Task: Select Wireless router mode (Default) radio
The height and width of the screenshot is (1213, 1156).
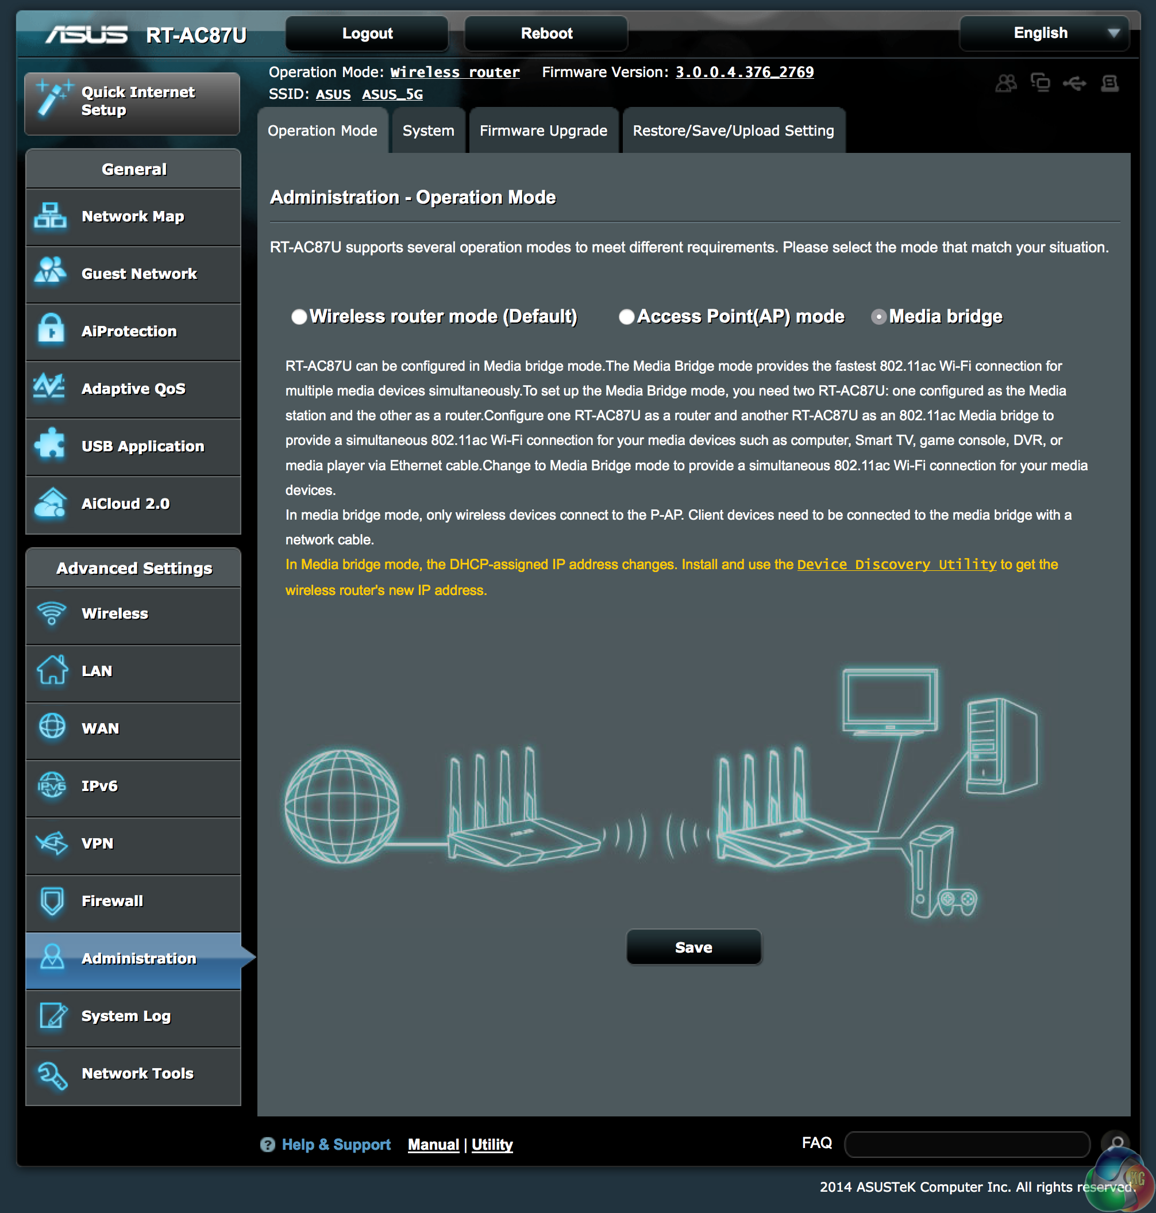Action: (x=299, y=316)
